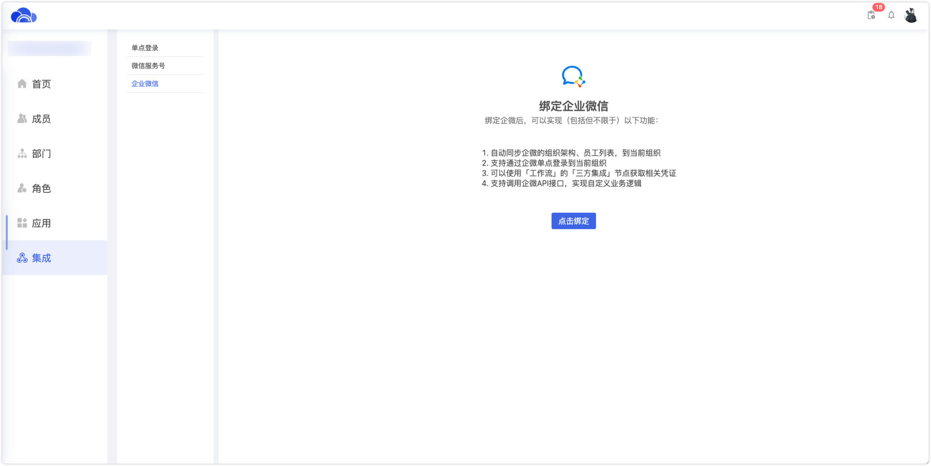The image size is (931, 466).
Task: Switch to 微信服务号 settings
Action: pos(165,66)
